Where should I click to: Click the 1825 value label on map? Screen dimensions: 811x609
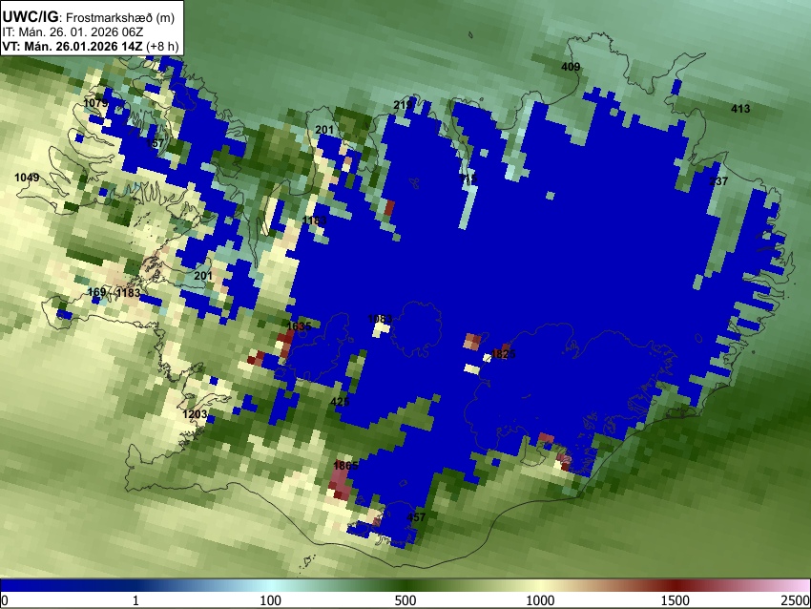click(503, 354)
